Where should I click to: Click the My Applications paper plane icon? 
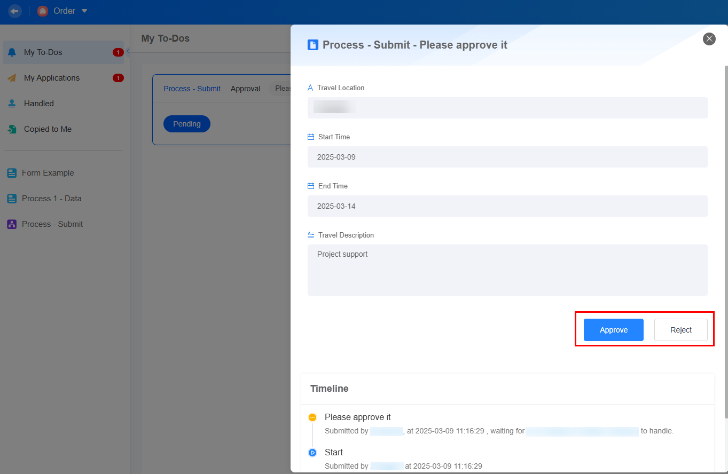point(12,78)
